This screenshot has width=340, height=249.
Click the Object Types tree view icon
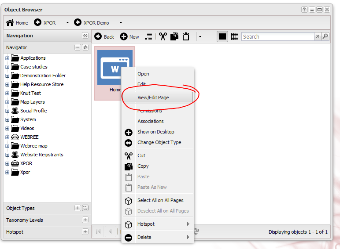[x=85, y=208]
